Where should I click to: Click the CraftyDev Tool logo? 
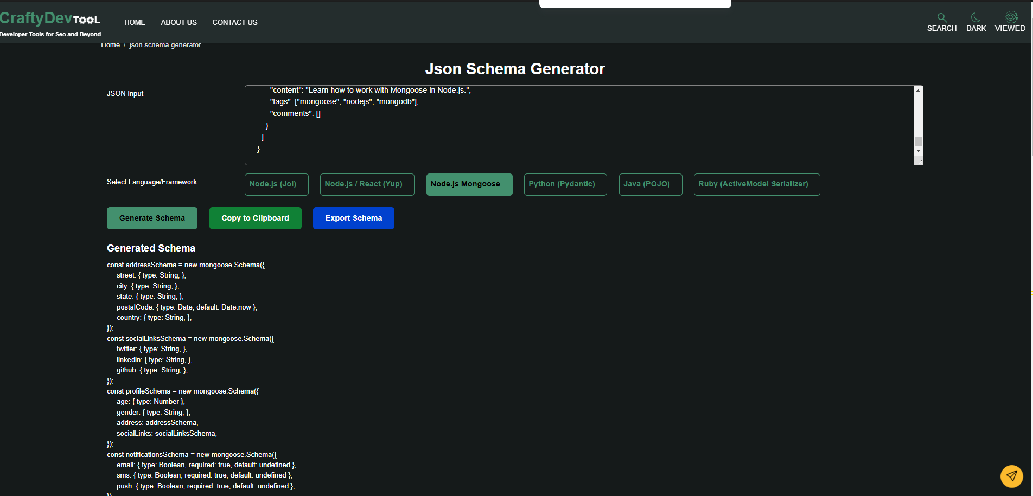[x=50, y=19]
